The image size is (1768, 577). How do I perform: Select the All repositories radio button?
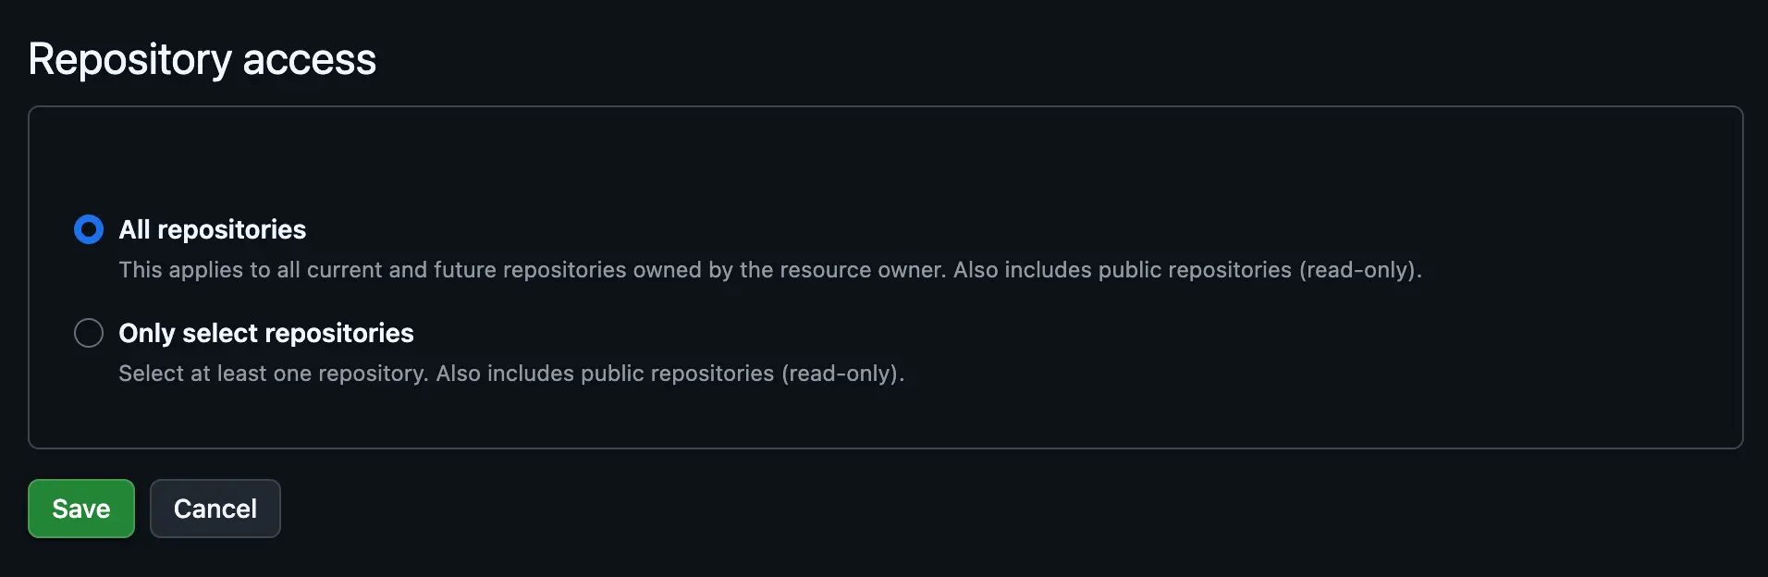89,229
